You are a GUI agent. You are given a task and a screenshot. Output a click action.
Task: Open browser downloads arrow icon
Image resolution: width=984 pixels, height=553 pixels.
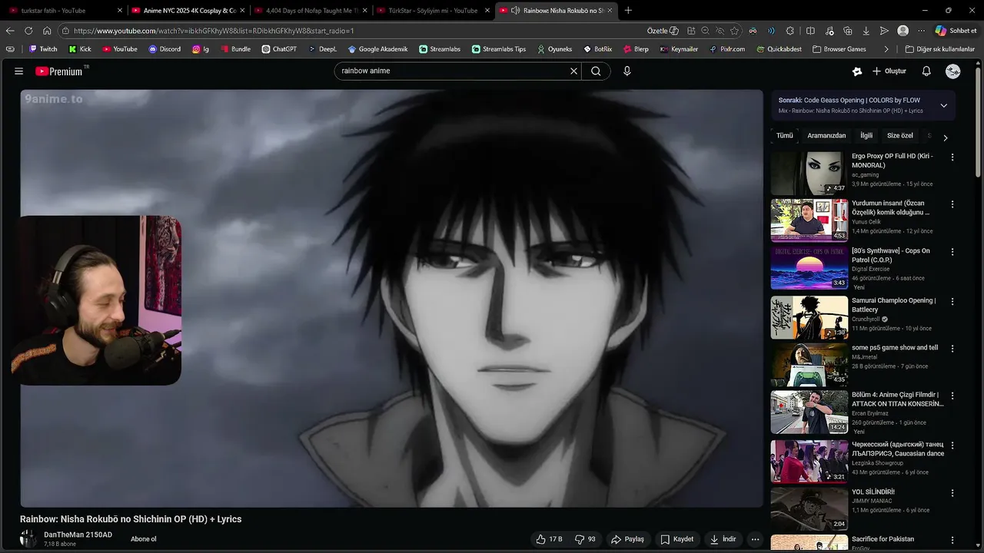pyautogui.click(x=866, y=31)
